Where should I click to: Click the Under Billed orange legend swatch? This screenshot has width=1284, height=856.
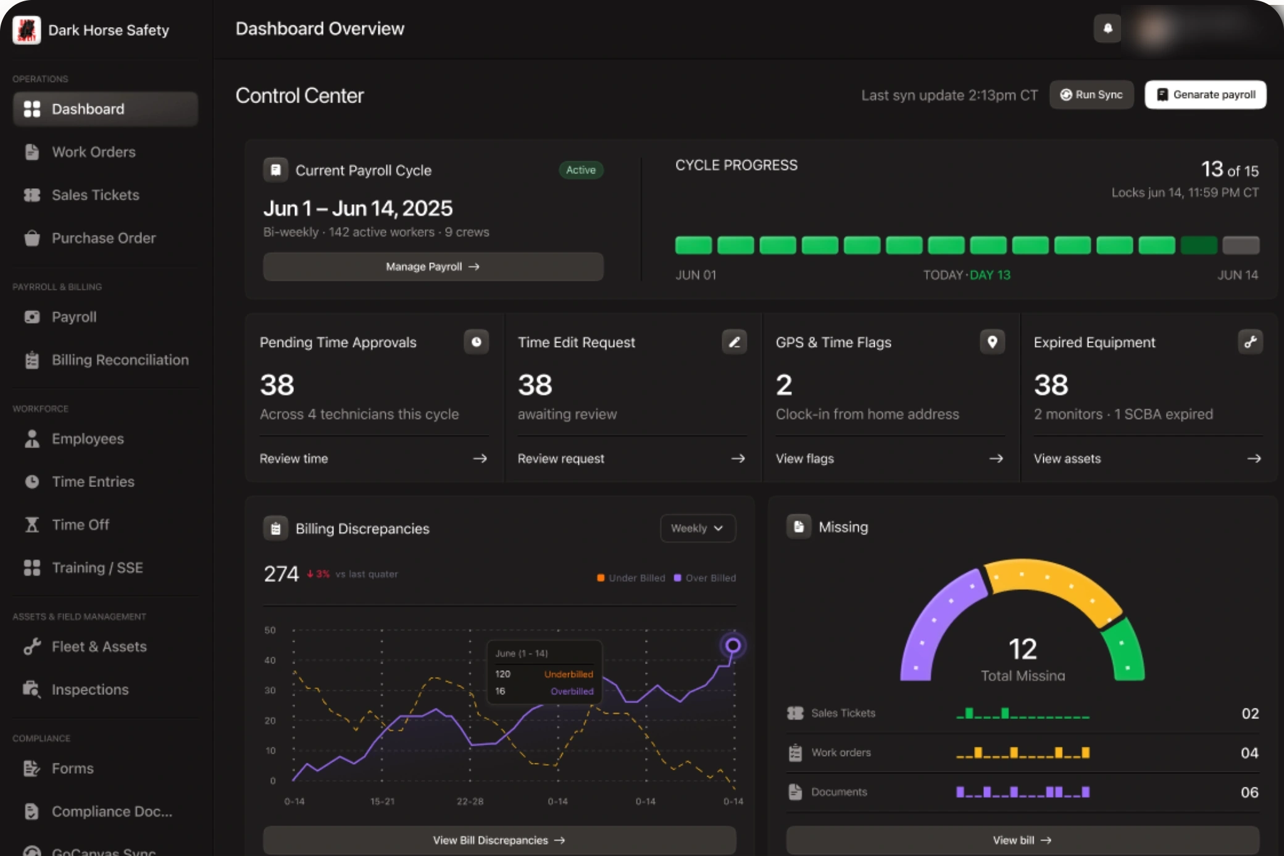tap(601, 578)
